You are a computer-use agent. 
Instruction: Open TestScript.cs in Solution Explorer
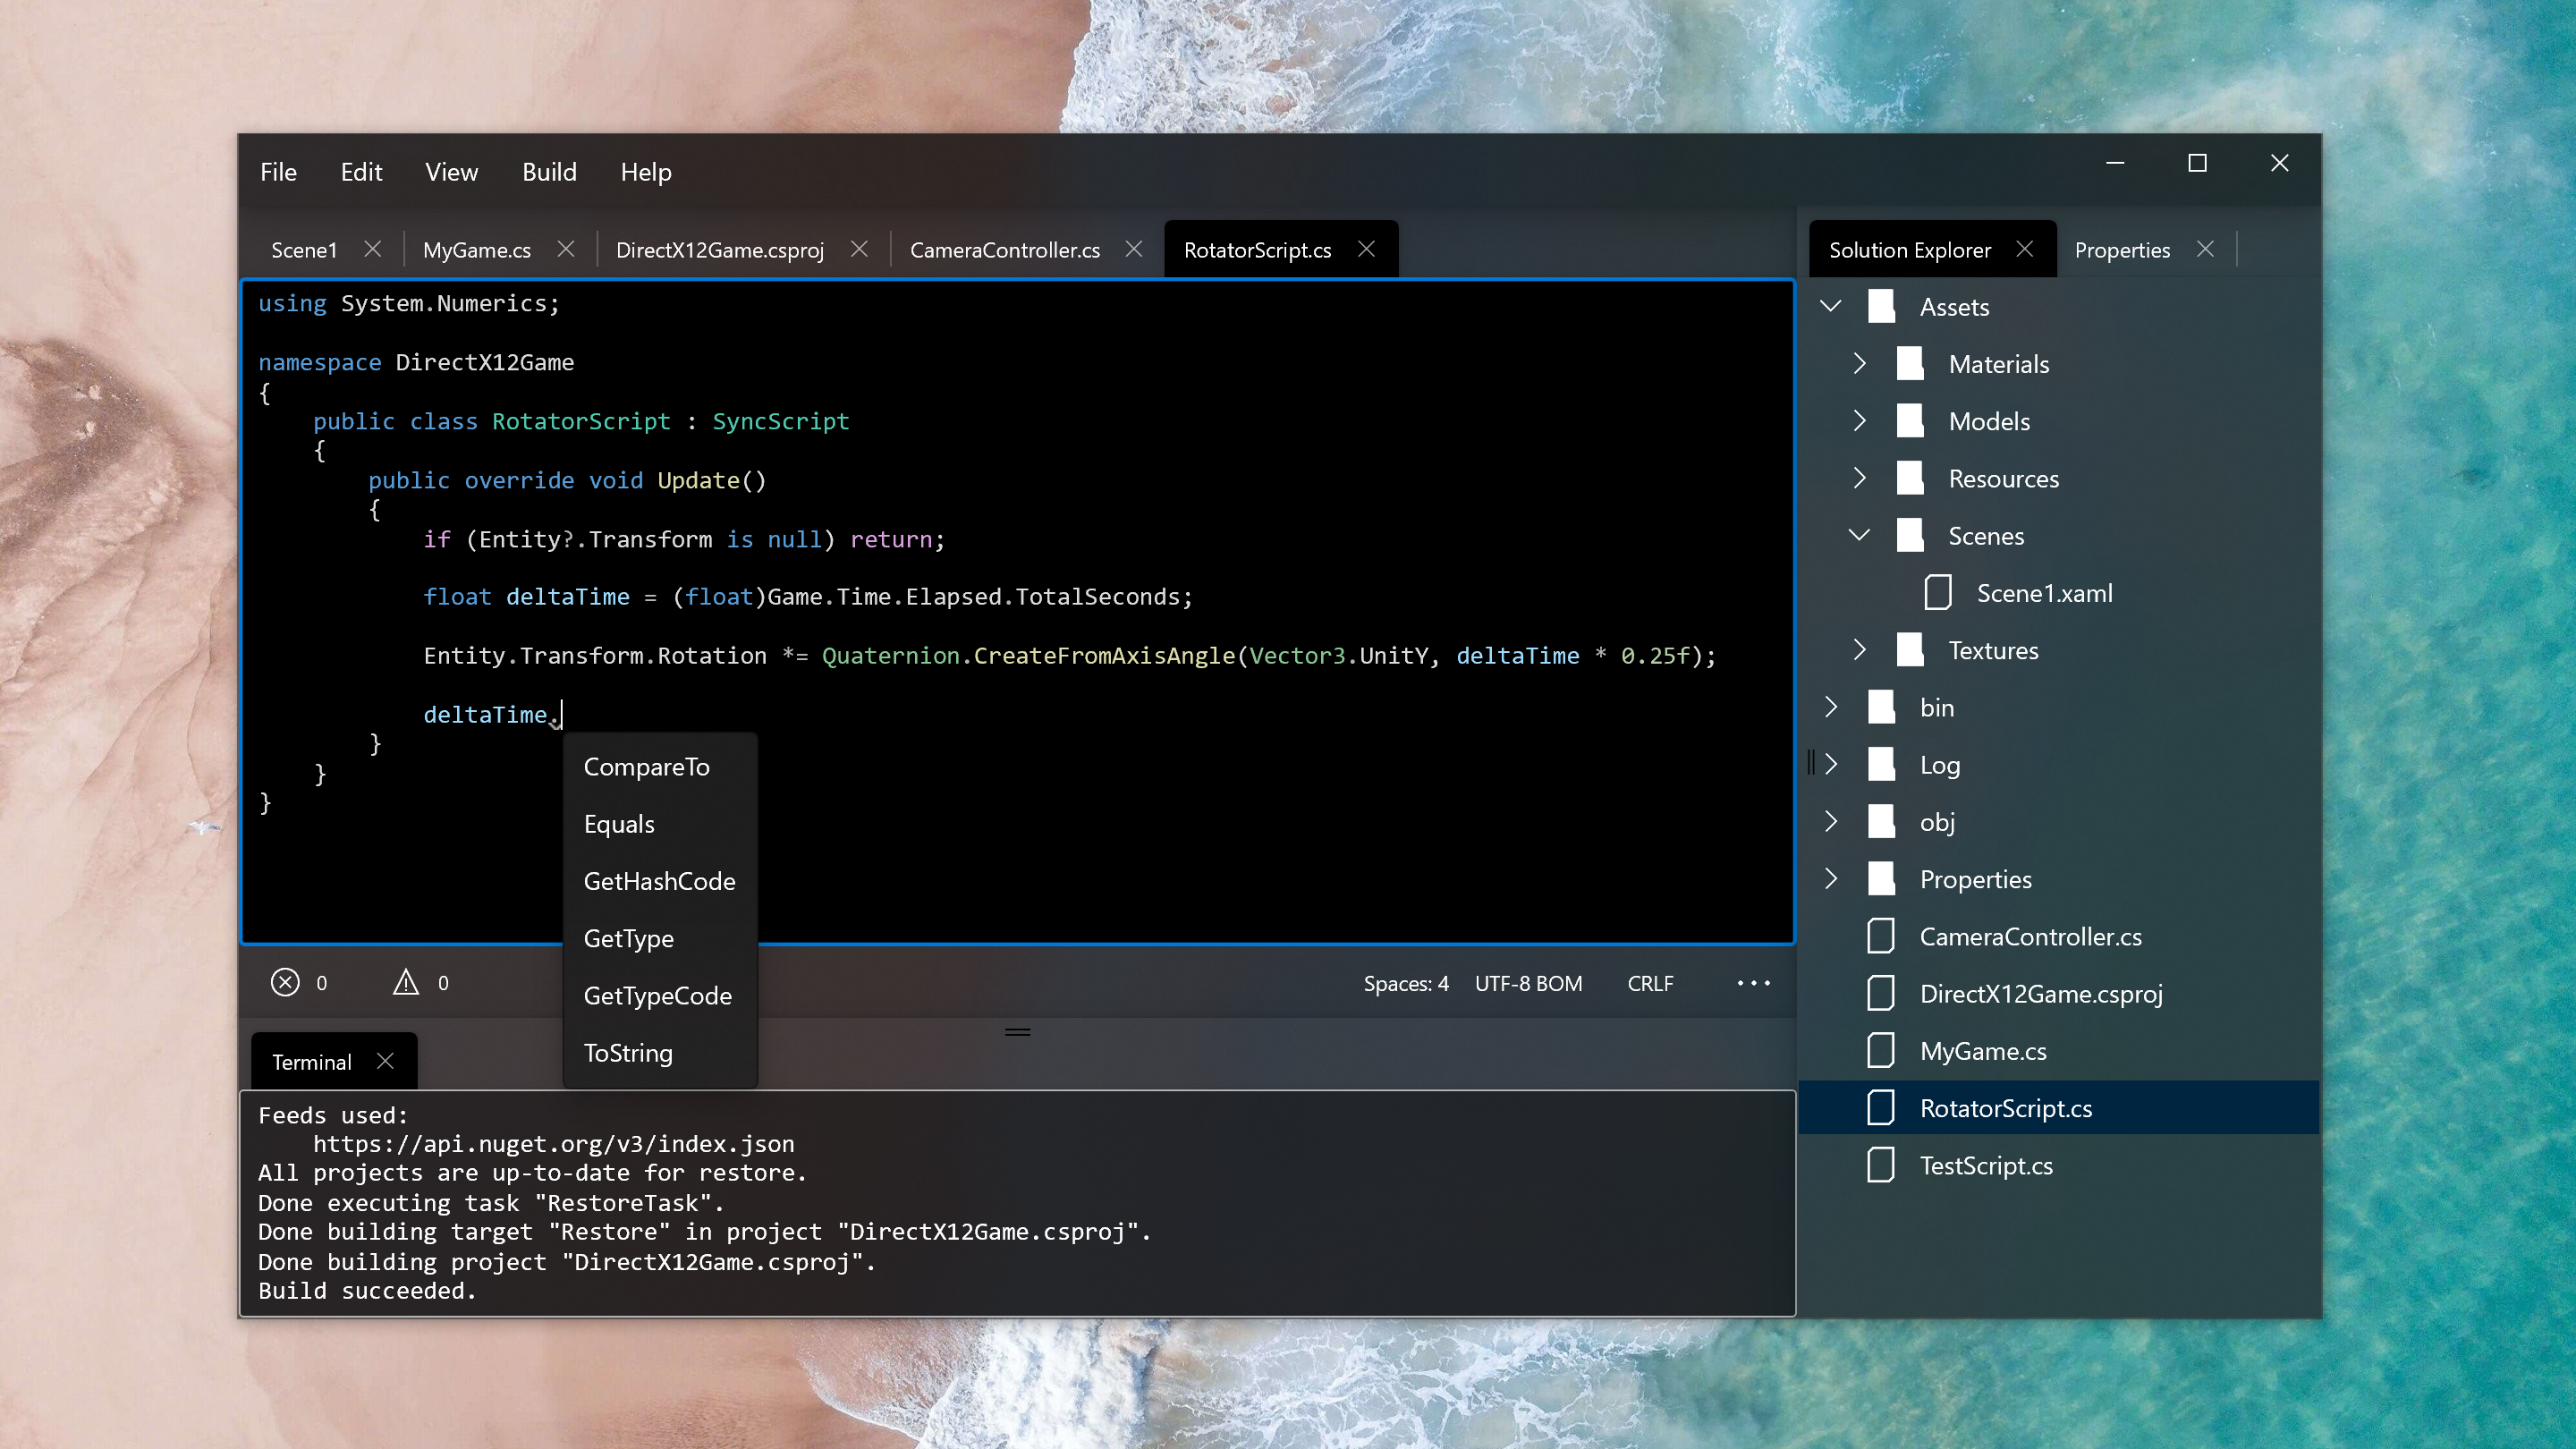(1985, 1166)
